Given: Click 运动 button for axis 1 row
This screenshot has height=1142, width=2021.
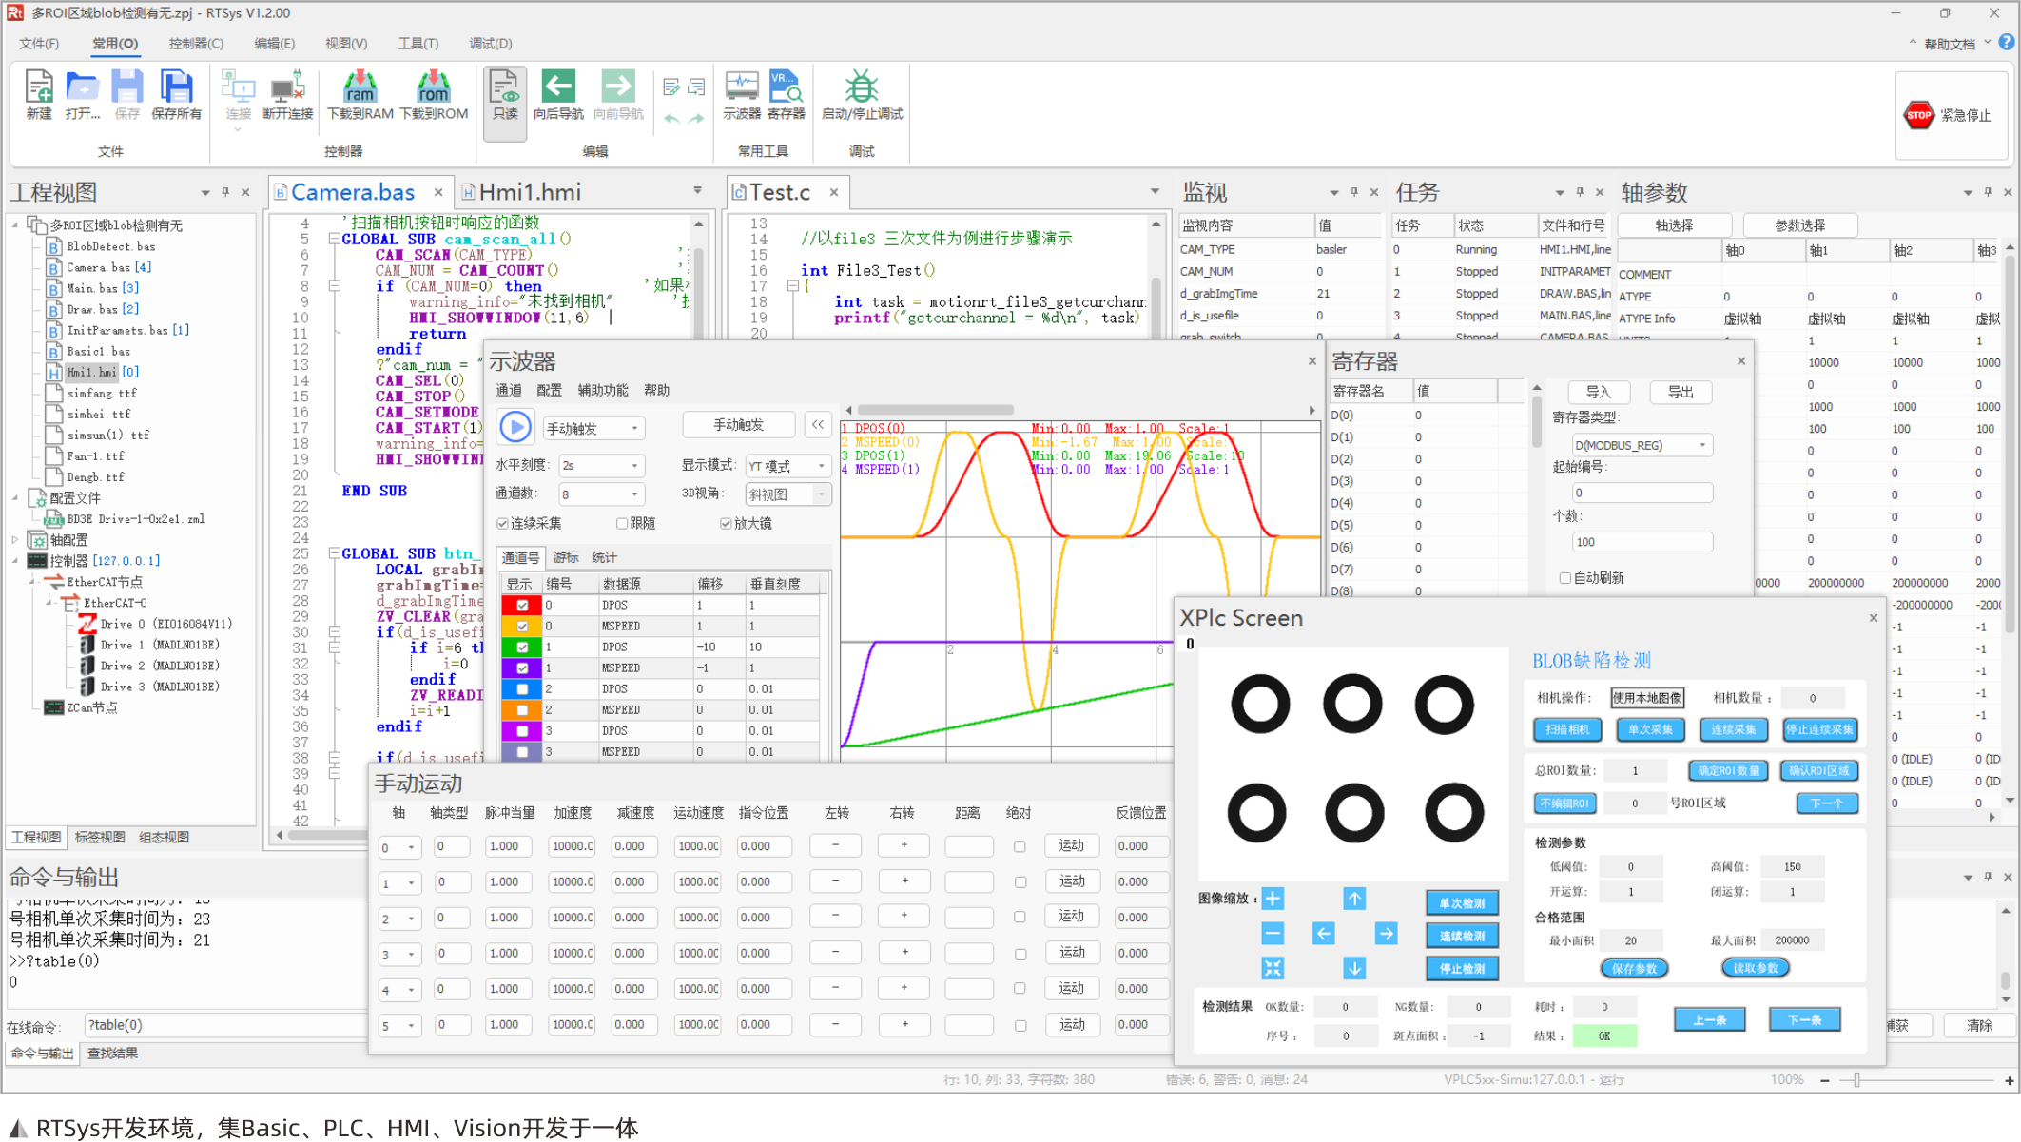Looking at the screenshot, I should coord(1072,881).
